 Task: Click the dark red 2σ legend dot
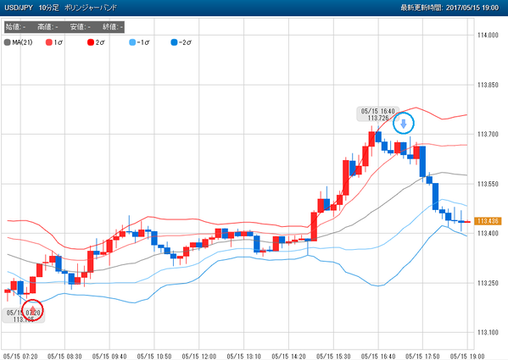91,42
